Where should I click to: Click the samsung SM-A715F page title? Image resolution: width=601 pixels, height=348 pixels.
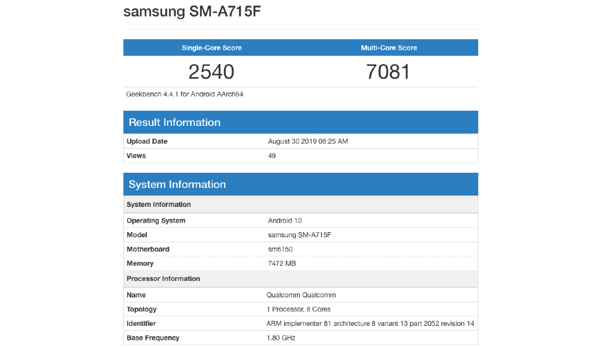point(192,11)
